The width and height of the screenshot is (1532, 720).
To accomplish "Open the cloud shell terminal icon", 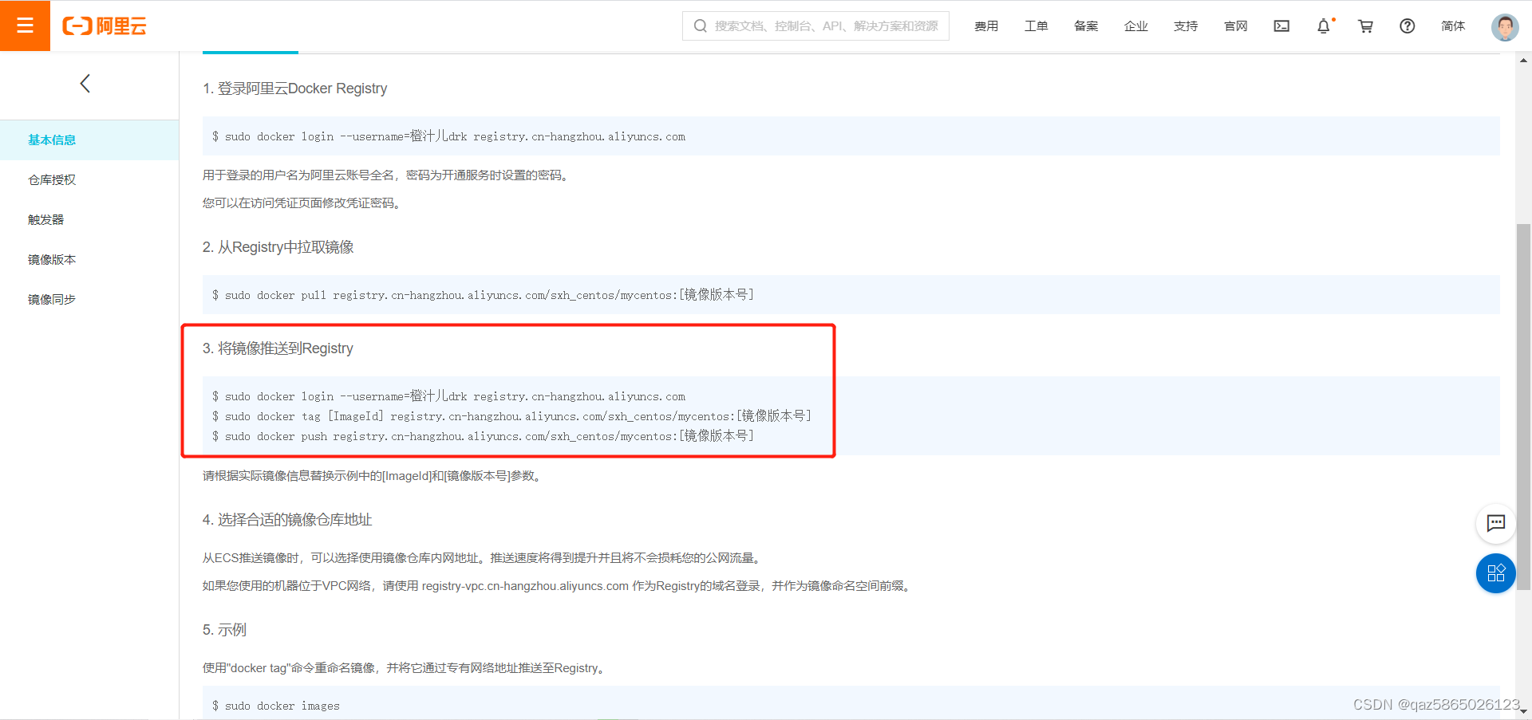I will pos(1281,26).
